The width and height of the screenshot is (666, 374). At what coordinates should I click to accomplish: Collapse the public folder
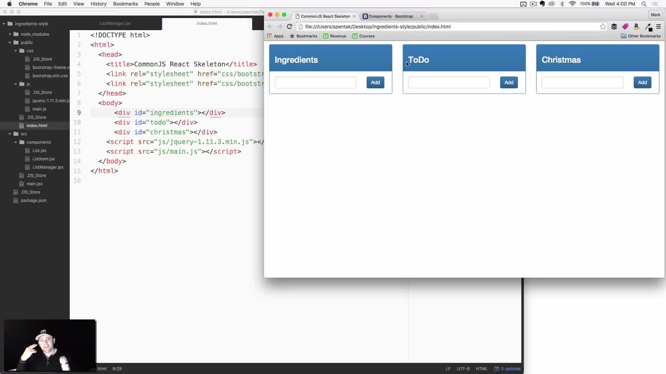tap(9, 42)
